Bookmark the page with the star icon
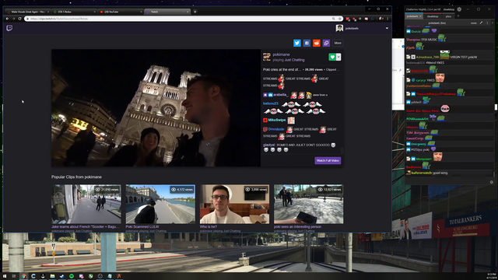Screen dimensions: 498x280 tap(339, 19)
